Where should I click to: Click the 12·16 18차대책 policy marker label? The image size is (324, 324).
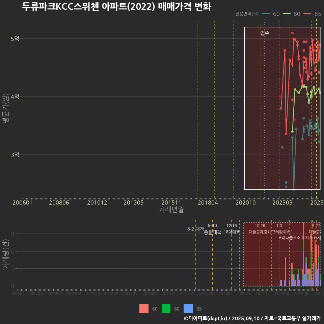pos(232,229)
